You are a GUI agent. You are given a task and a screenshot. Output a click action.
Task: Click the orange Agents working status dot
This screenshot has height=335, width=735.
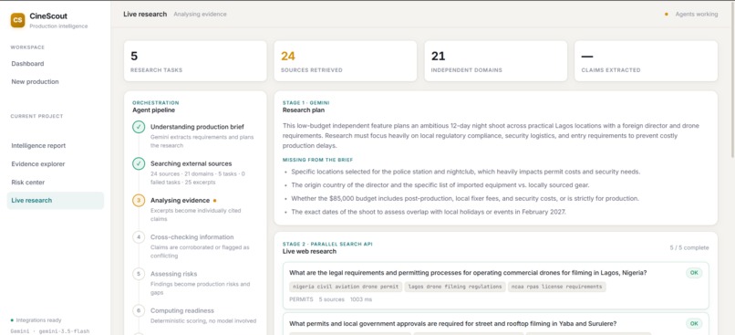click(x=666, y=15)
